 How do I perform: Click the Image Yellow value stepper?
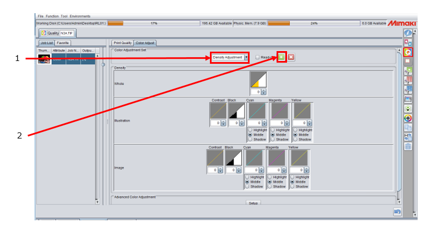coord(306,170)
